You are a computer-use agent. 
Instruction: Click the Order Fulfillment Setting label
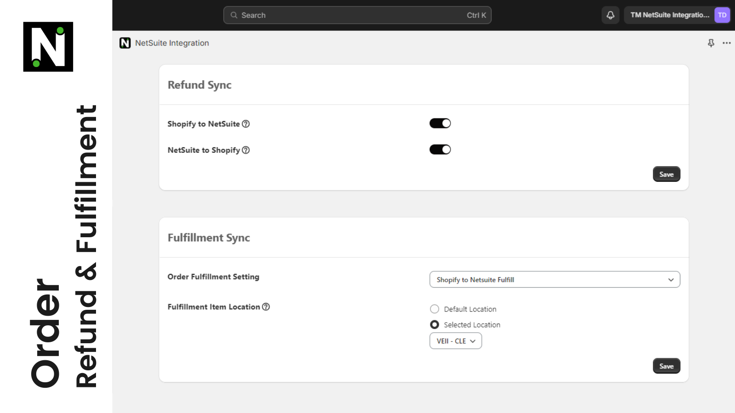[213, 277]
